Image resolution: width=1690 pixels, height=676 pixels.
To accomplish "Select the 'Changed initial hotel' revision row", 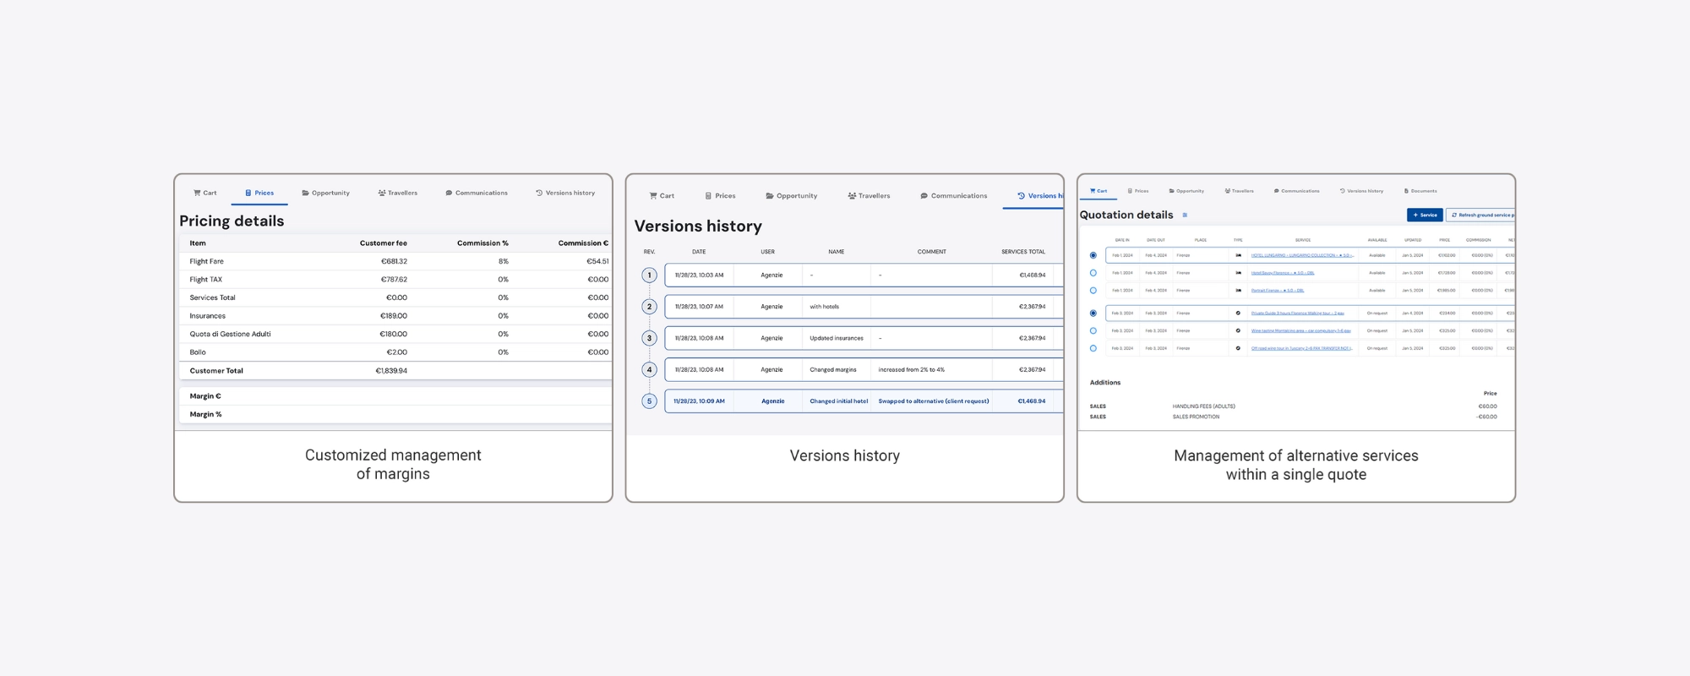I will click(x=864, y=401).
